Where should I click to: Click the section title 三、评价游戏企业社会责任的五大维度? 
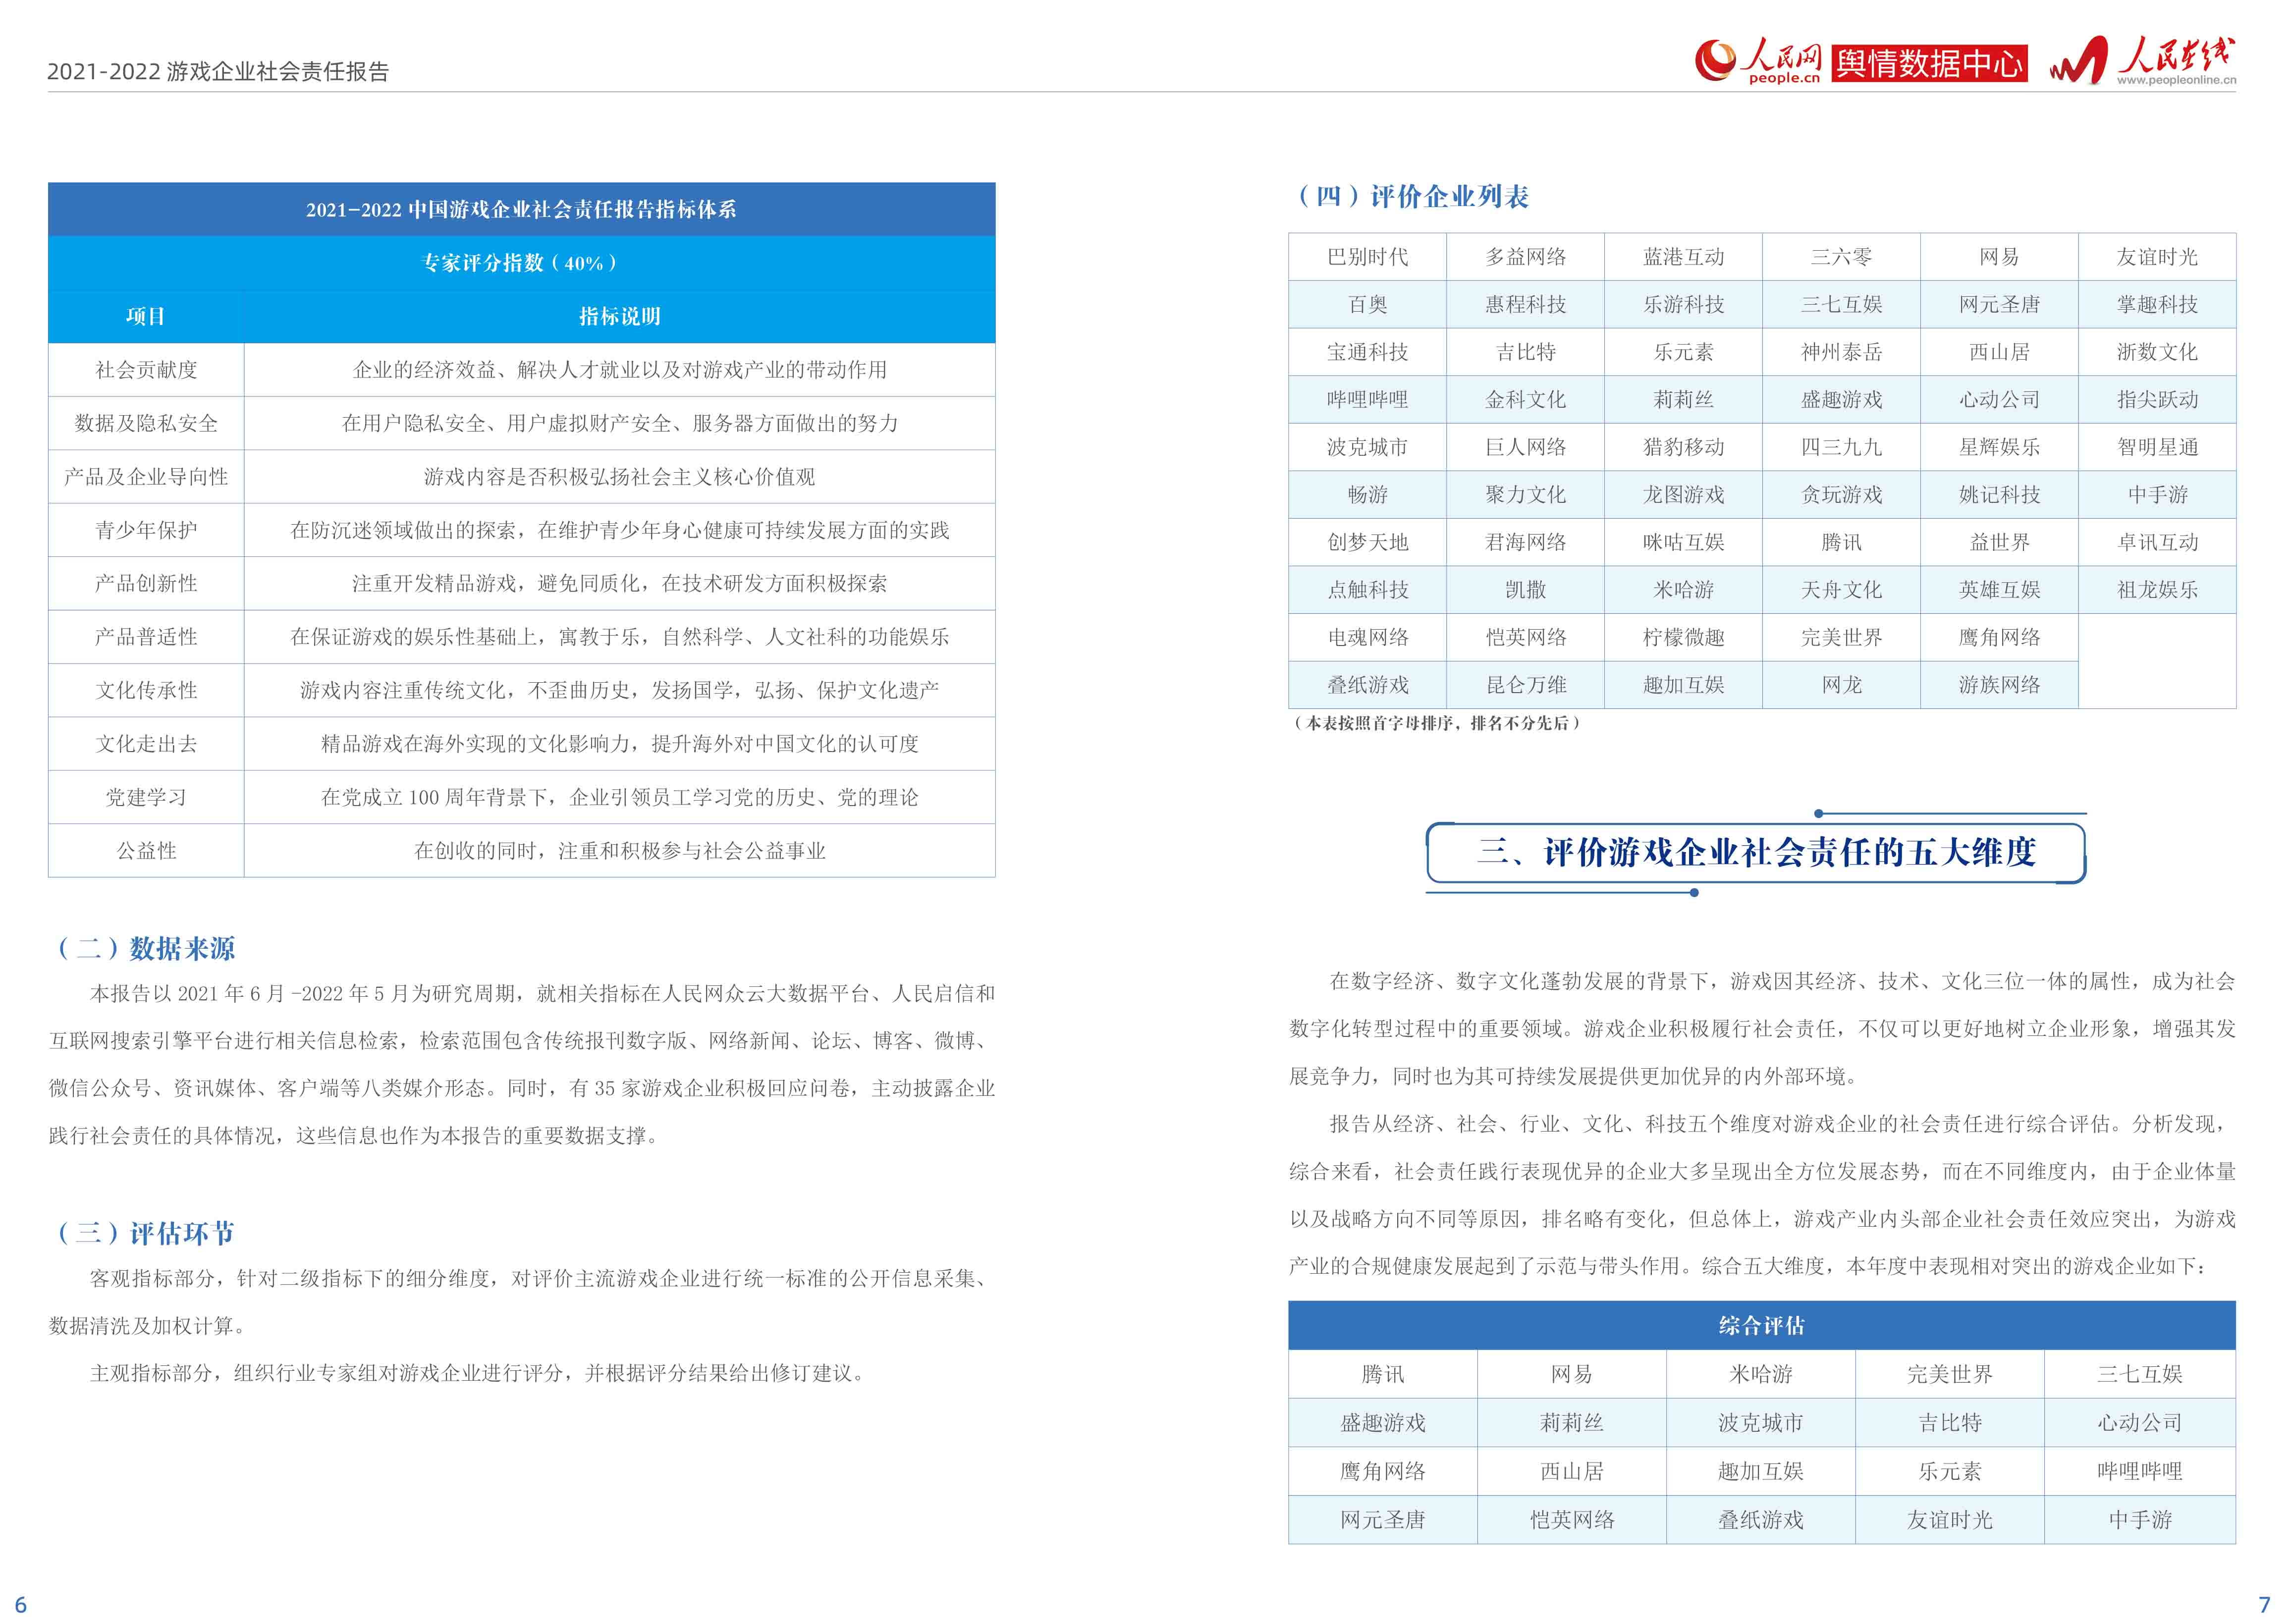pyautogui.click(x=1756, y=852)
